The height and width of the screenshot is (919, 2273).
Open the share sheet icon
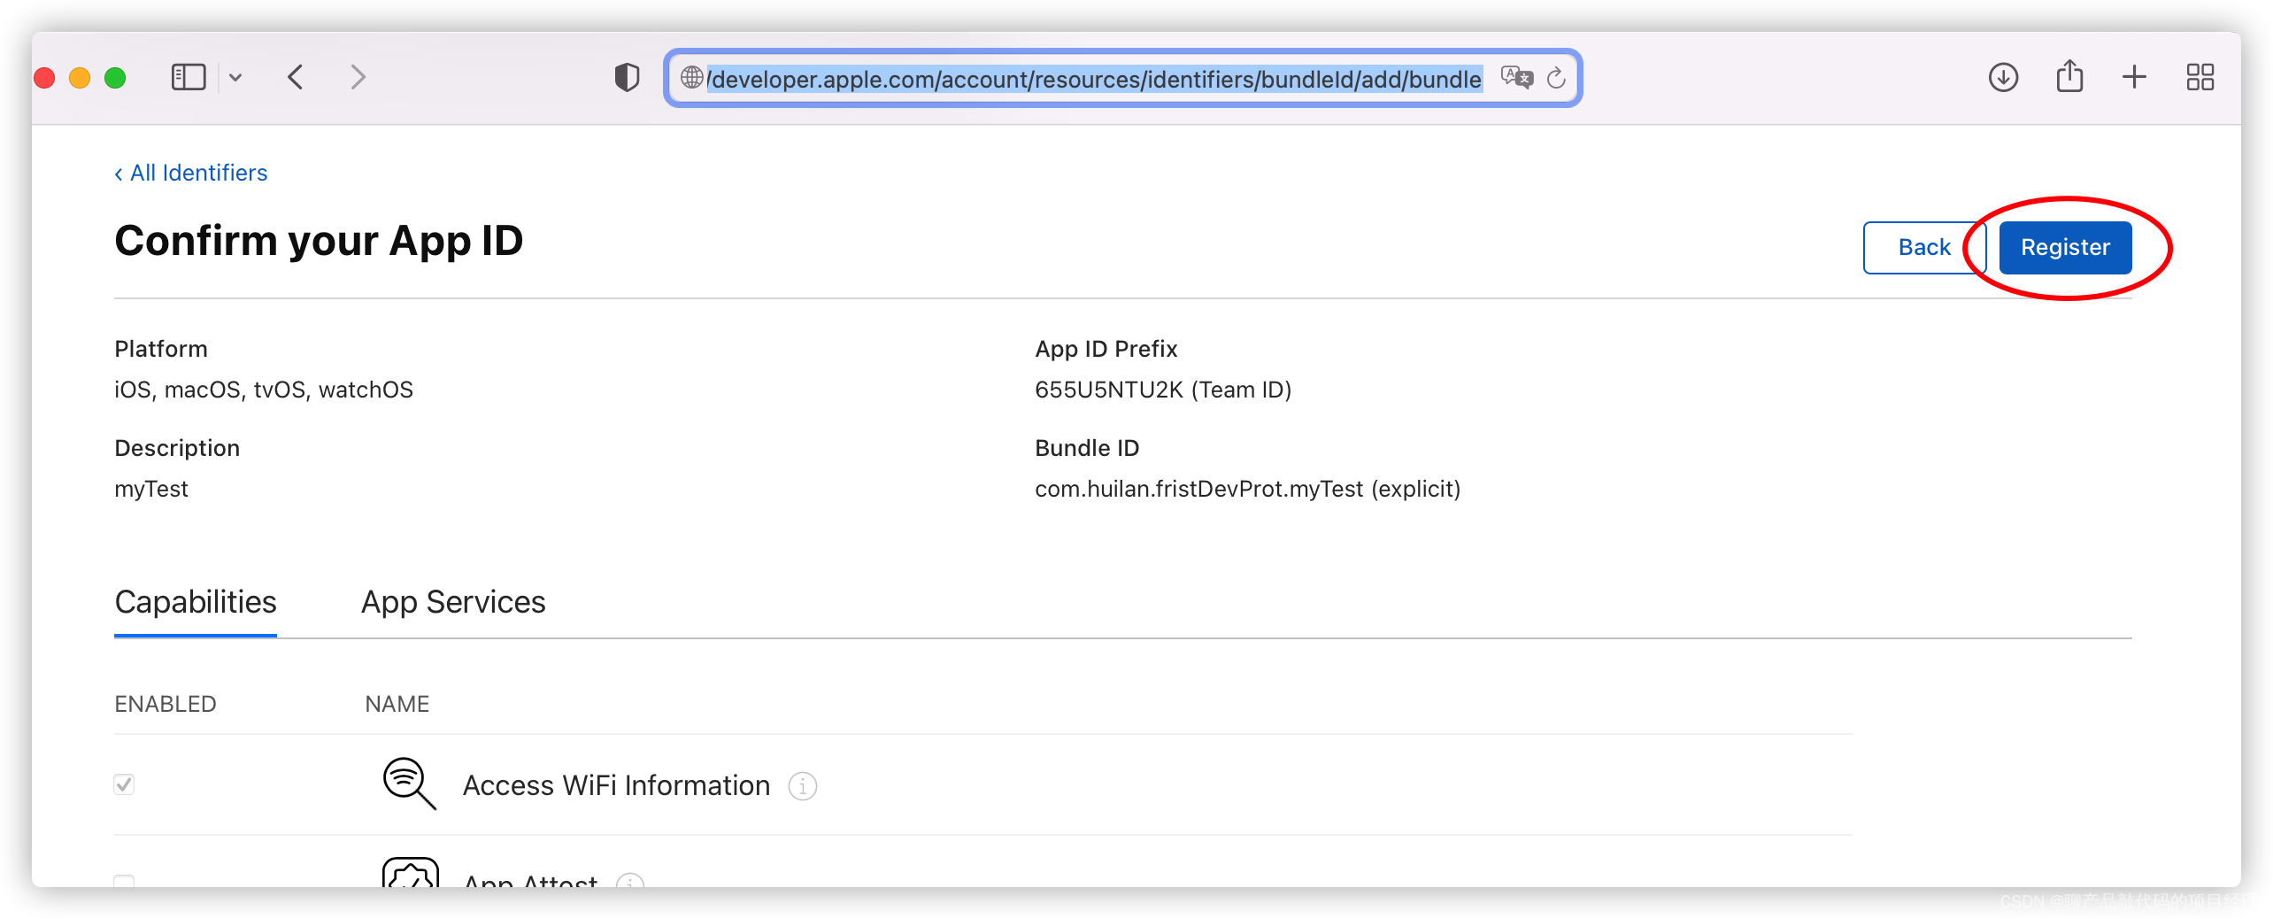(x=2069, y=76)
